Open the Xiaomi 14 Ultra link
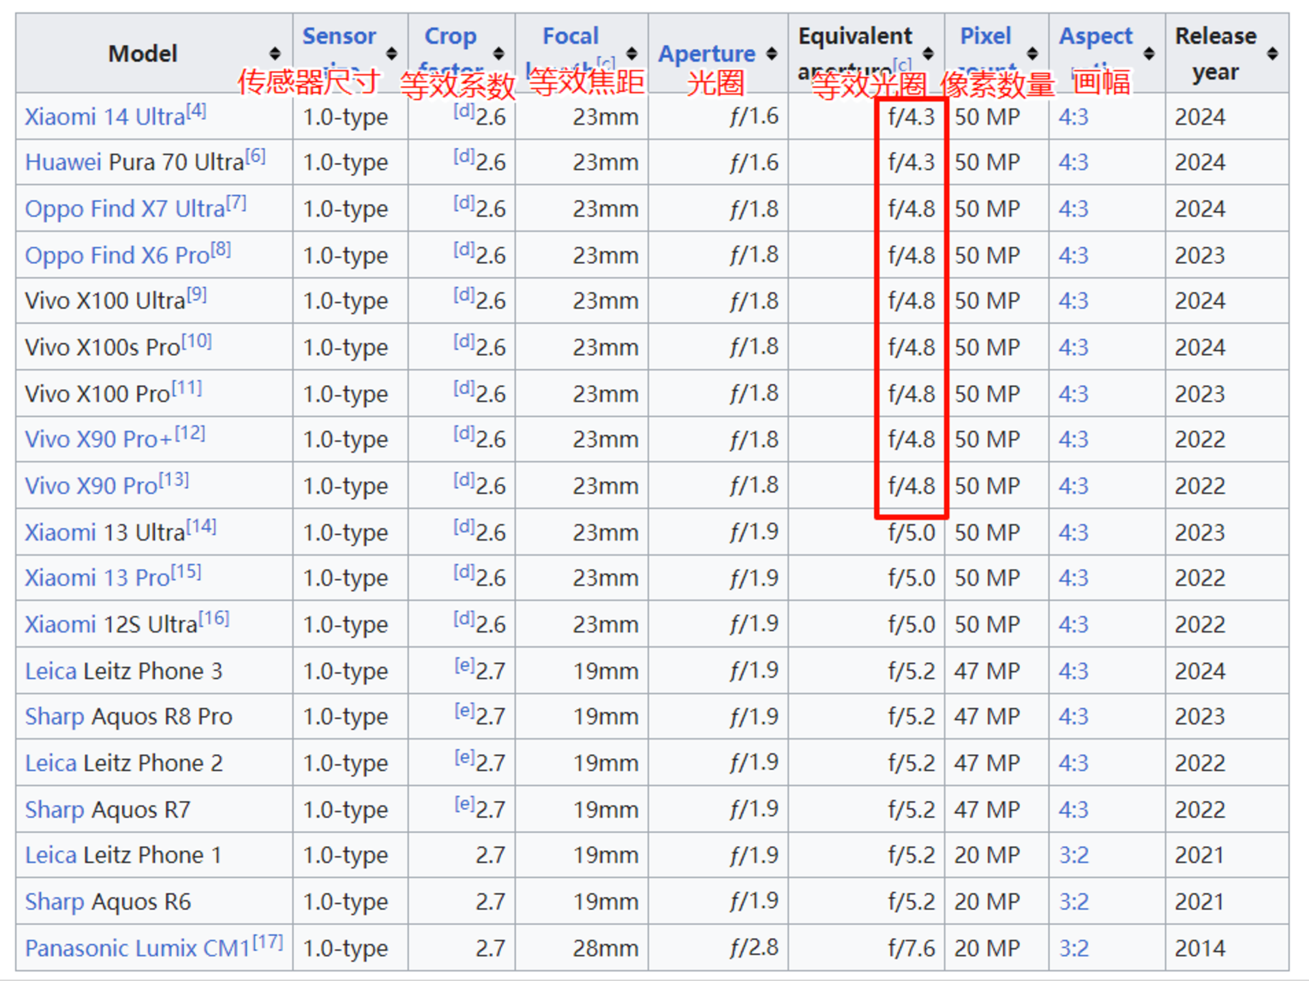 click(104, 117)
